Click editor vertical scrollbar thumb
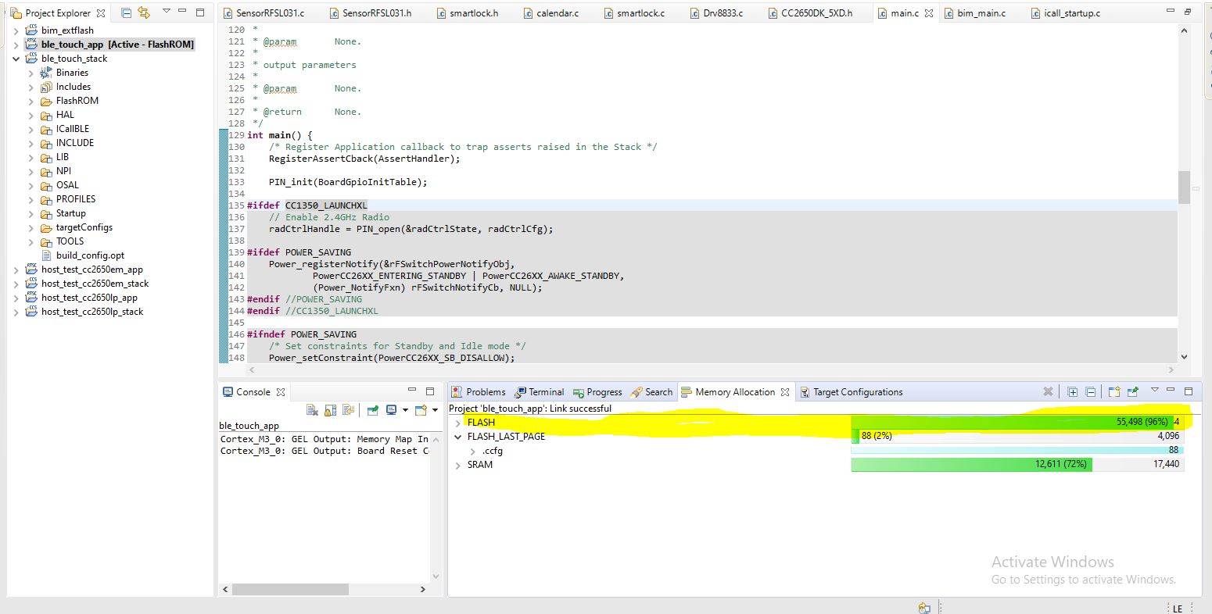Image resolution: width=1212 pixels, height=614 pixels. pos(1184,187)
